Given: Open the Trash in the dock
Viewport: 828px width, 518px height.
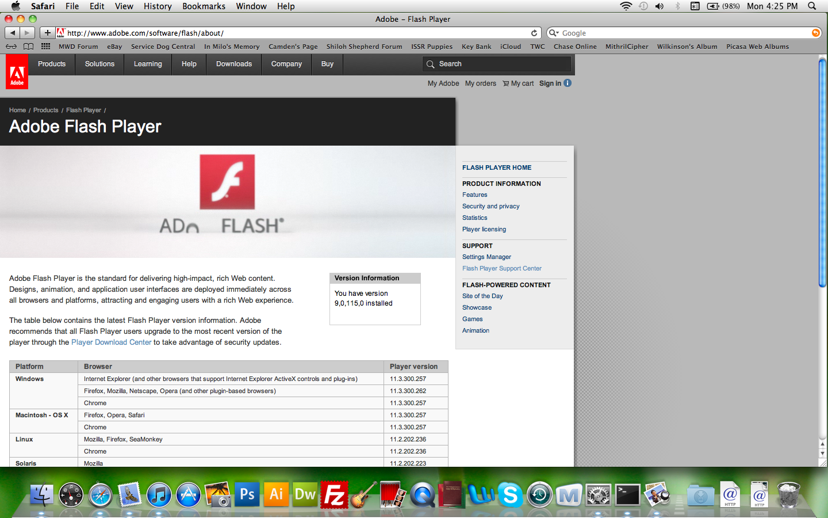Looking at the screenshot, I should click(x=788, y=494).
